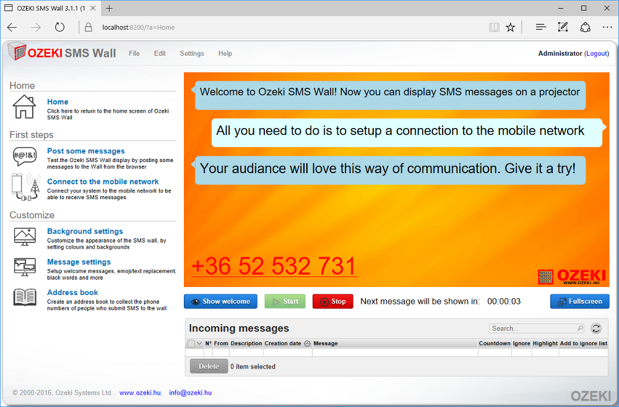This screenshot has width=619, height=407.
Task: Click the speech bubble Post messages icon
Action: tap(25, 156)
